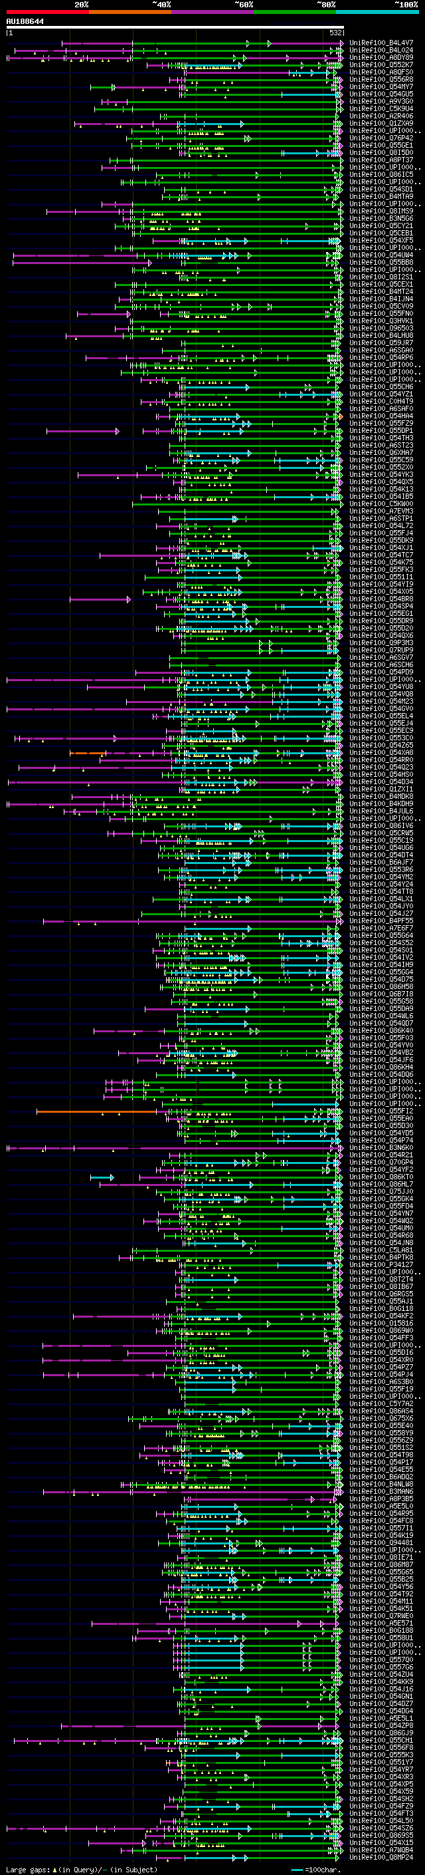Click subject UniRef100_C5K9U4

coord(381,108)
